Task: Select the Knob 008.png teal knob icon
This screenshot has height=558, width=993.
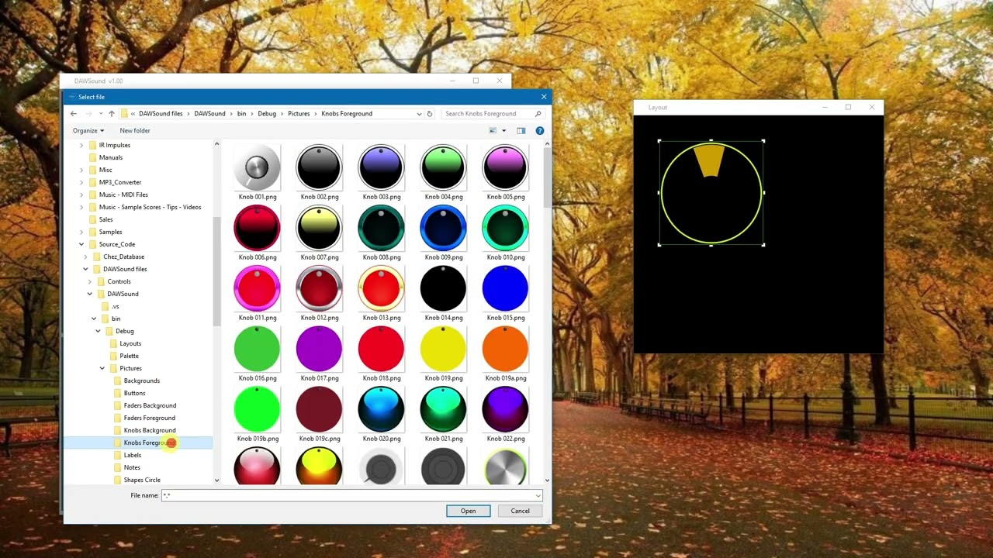Action: click(x=381, y=228)
